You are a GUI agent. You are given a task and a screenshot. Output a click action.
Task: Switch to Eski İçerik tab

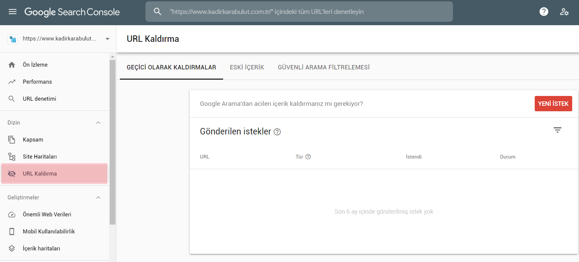click(247, 67)
